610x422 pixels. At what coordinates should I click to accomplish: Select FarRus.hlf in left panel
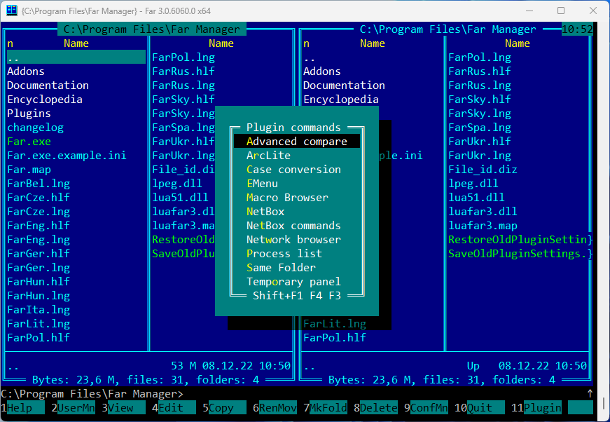[183, 72]
